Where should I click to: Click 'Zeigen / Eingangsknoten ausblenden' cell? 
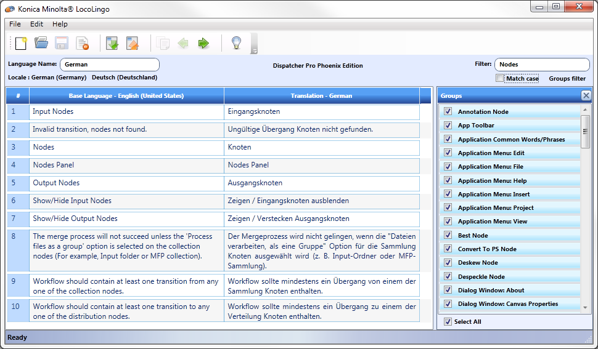[321, 201]
